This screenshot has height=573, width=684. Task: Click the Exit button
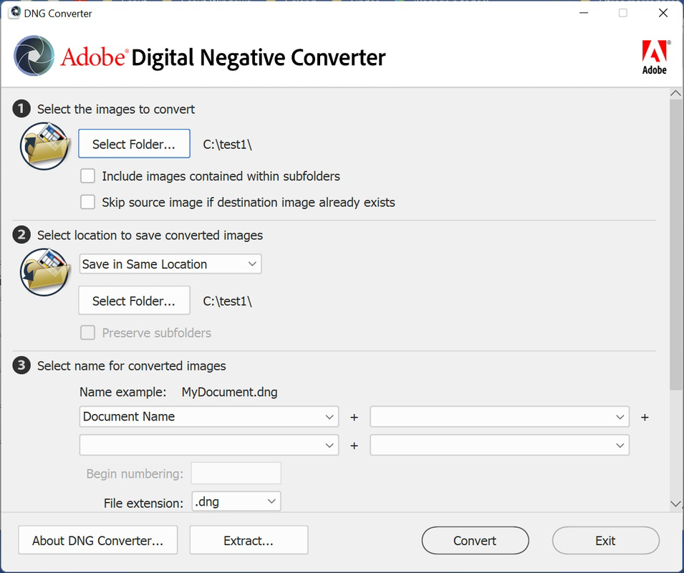(x=605, y=540)
